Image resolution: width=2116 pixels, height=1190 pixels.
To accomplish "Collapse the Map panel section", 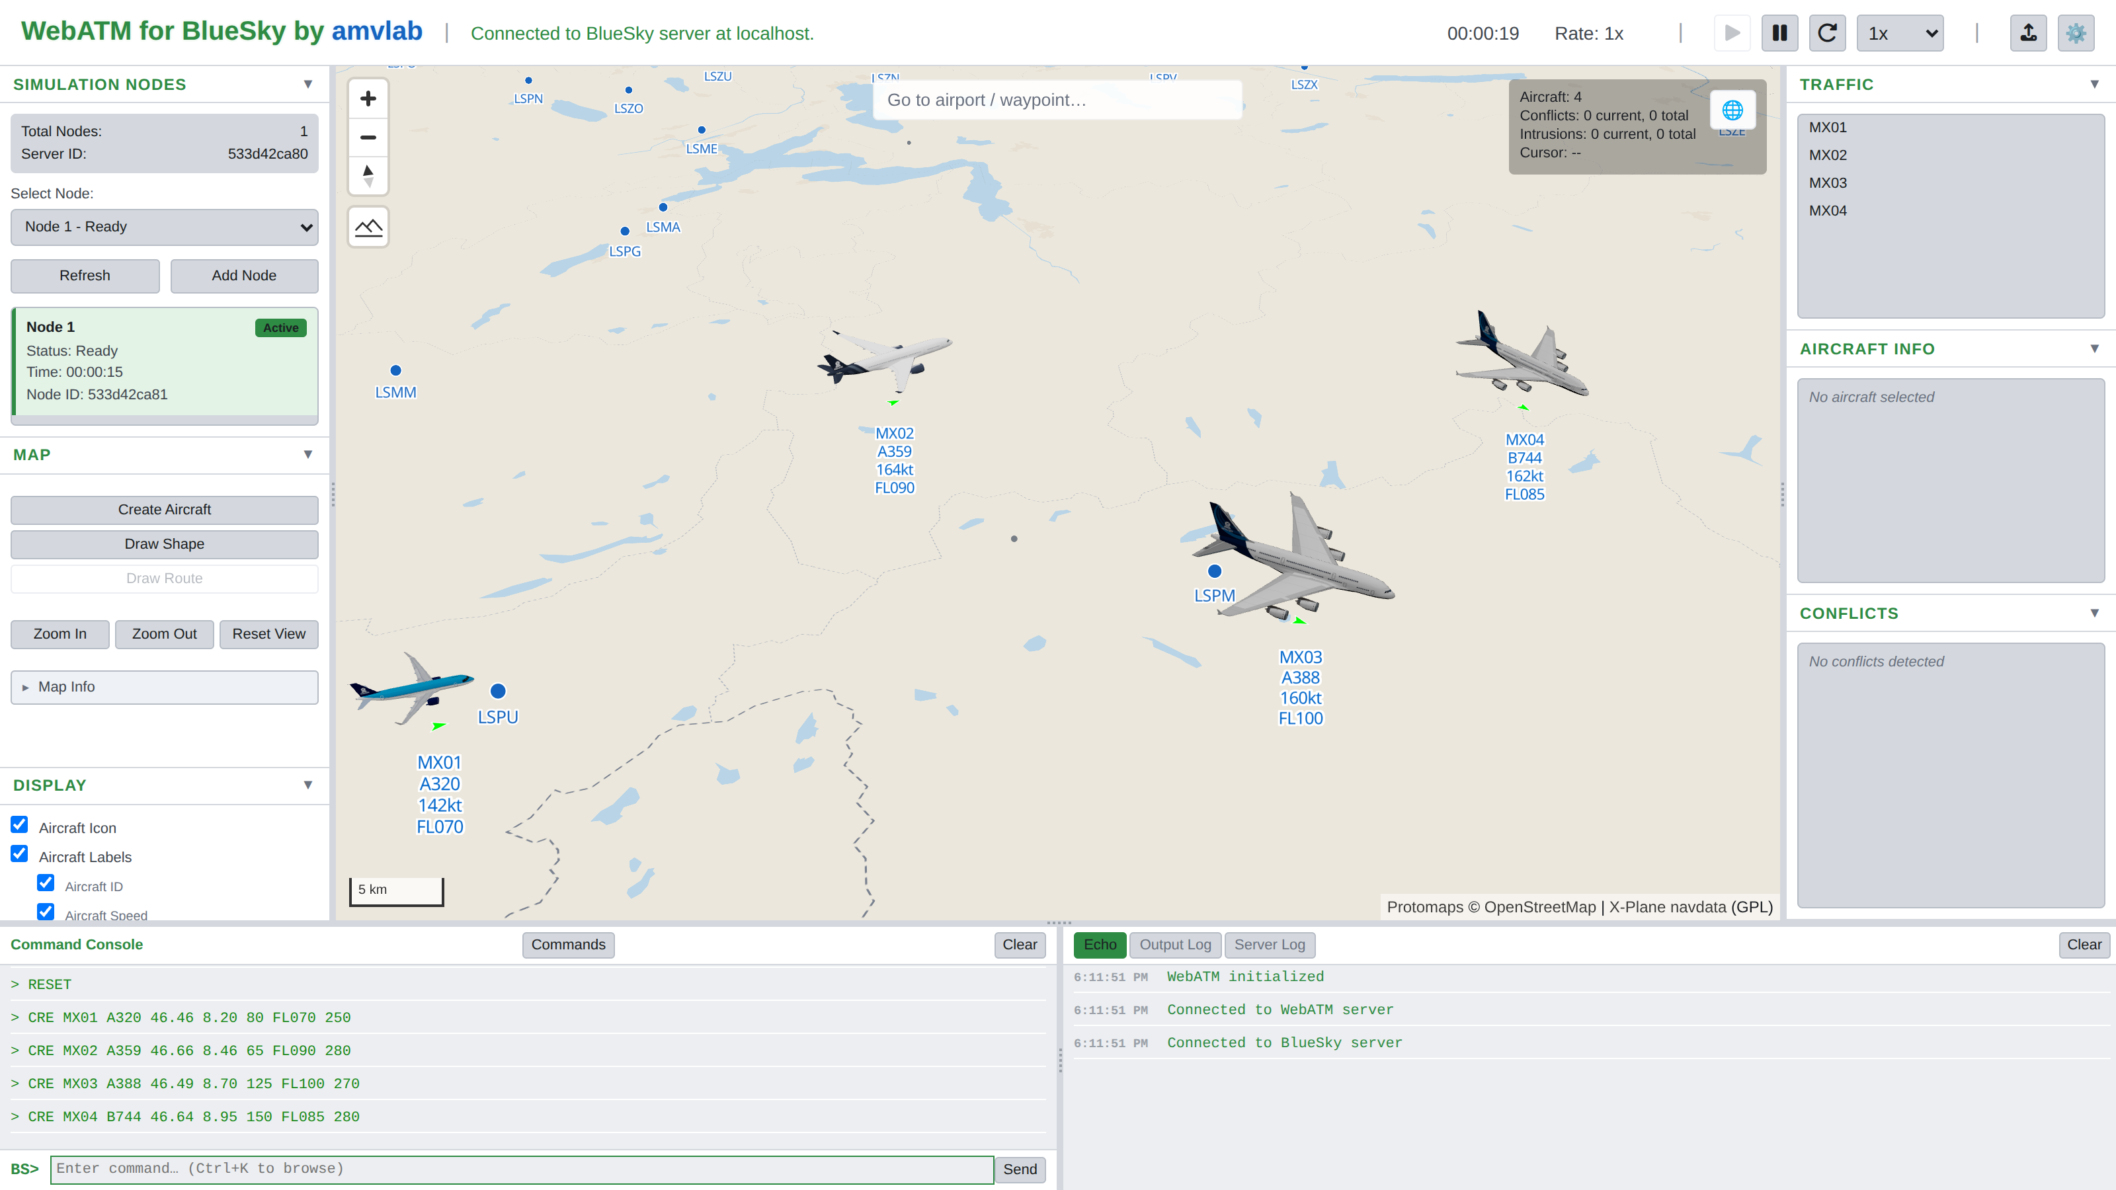I will pos(308,454).
